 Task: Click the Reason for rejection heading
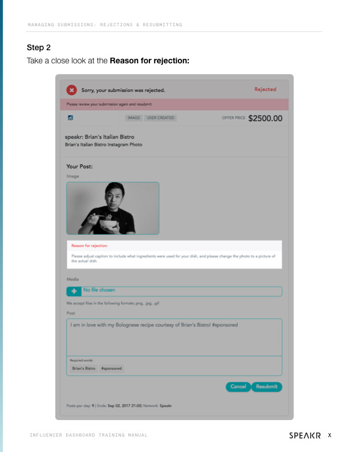click(90, 246)
